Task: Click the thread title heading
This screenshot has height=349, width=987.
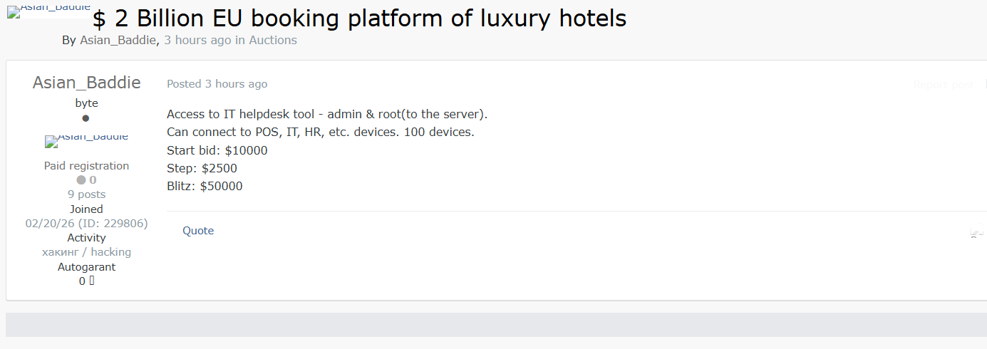Action: 359,19
